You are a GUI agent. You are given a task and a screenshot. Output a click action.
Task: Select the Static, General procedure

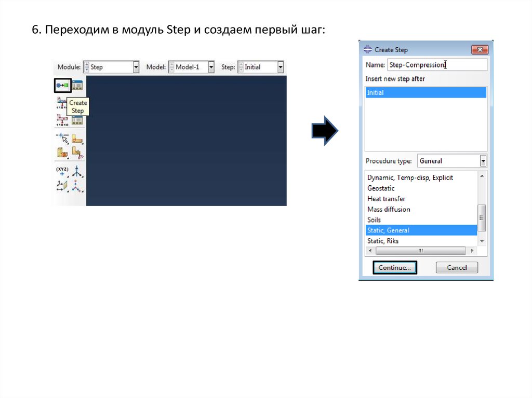[421, 230]
